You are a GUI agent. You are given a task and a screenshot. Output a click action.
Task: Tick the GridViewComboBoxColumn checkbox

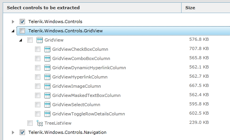38,58
